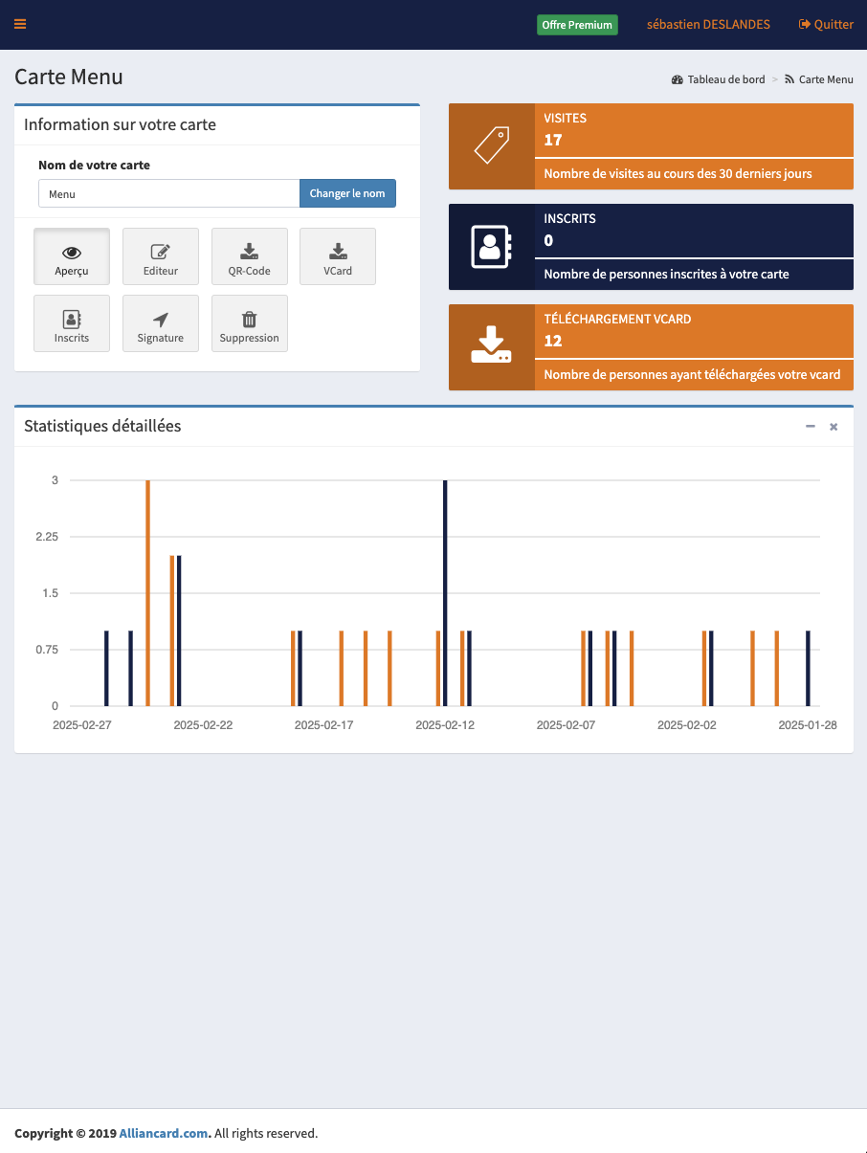Click Quitter to log out
Viewport: 867px width, 1153px height.
826,25
